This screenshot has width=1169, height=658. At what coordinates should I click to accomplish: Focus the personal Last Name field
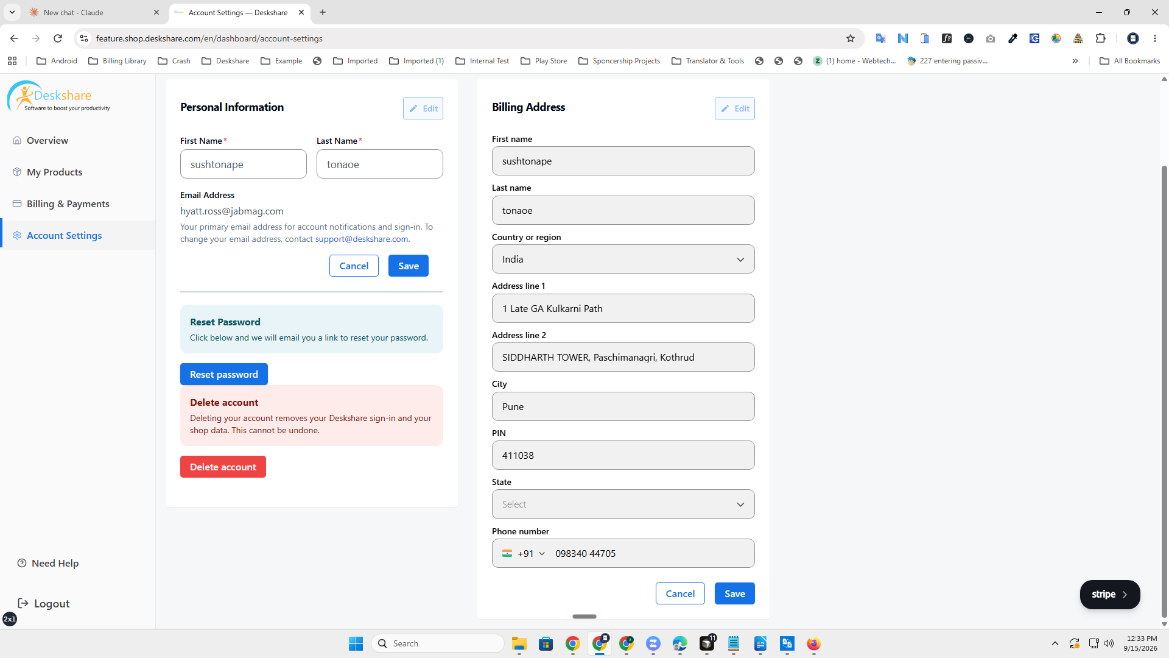pyautogui.click(x=380, y=164)
